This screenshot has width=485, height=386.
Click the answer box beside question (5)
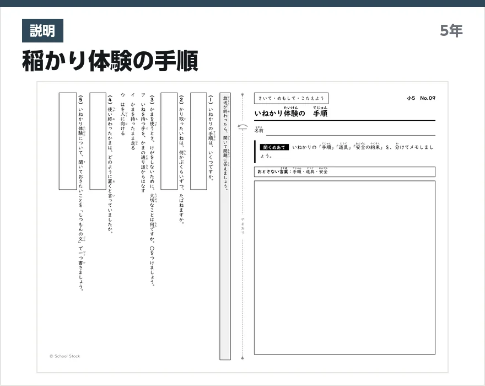click(68, 141)
